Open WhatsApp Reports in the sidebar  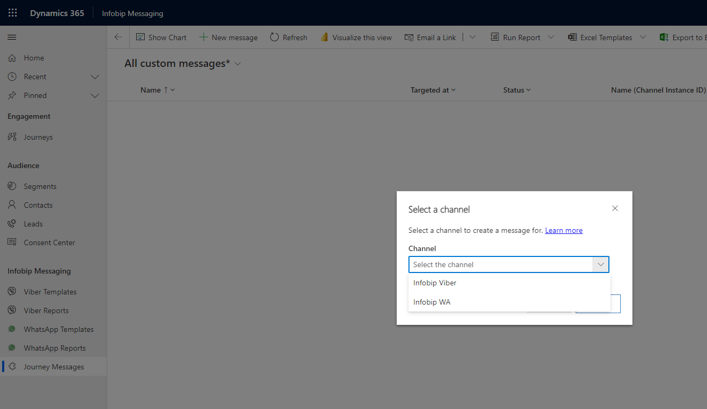point(55,347)
